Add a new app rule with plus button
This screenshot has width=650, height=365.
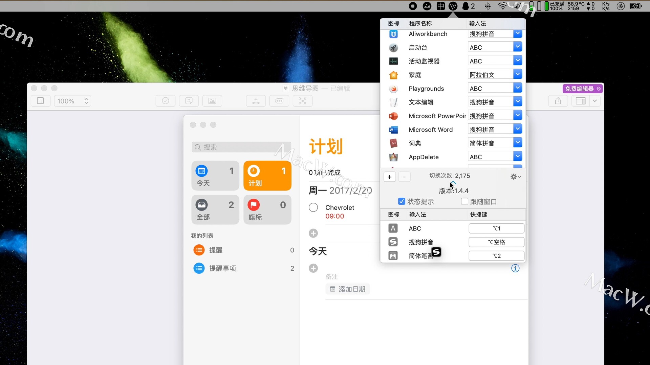coord(390,177)
